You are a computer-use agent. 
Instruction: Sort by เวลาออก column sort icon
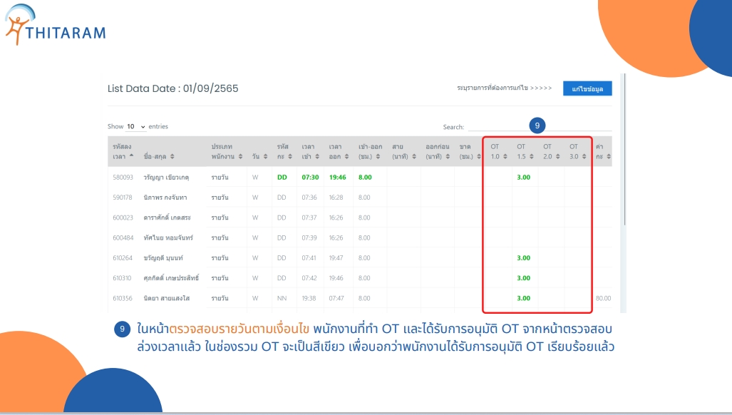click(346, 156)
